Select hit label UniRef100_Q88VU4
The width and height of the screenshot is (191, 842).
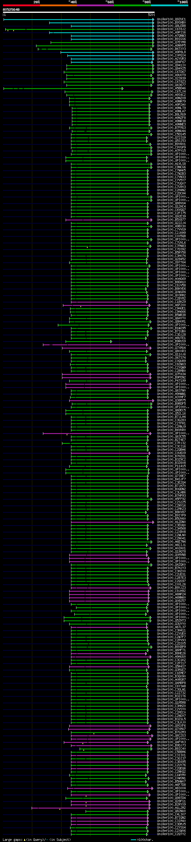(x=171, y=203)
